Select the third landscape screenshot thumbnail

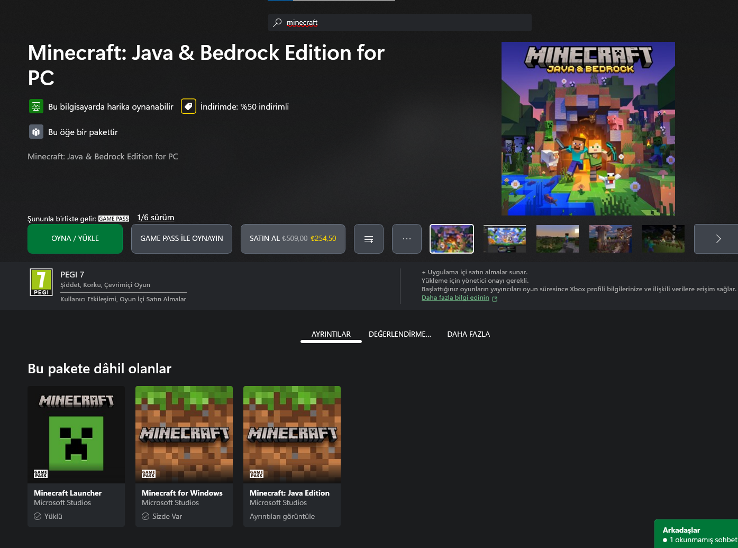558,239
